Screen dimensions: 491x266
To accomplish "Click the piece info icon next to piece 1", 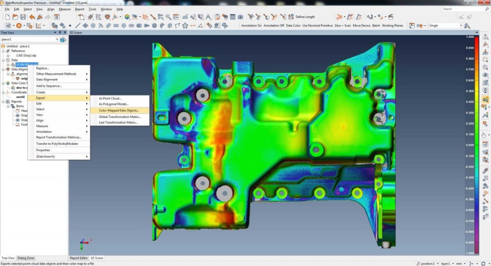I will pyautogui.click(x=63, y=40).
